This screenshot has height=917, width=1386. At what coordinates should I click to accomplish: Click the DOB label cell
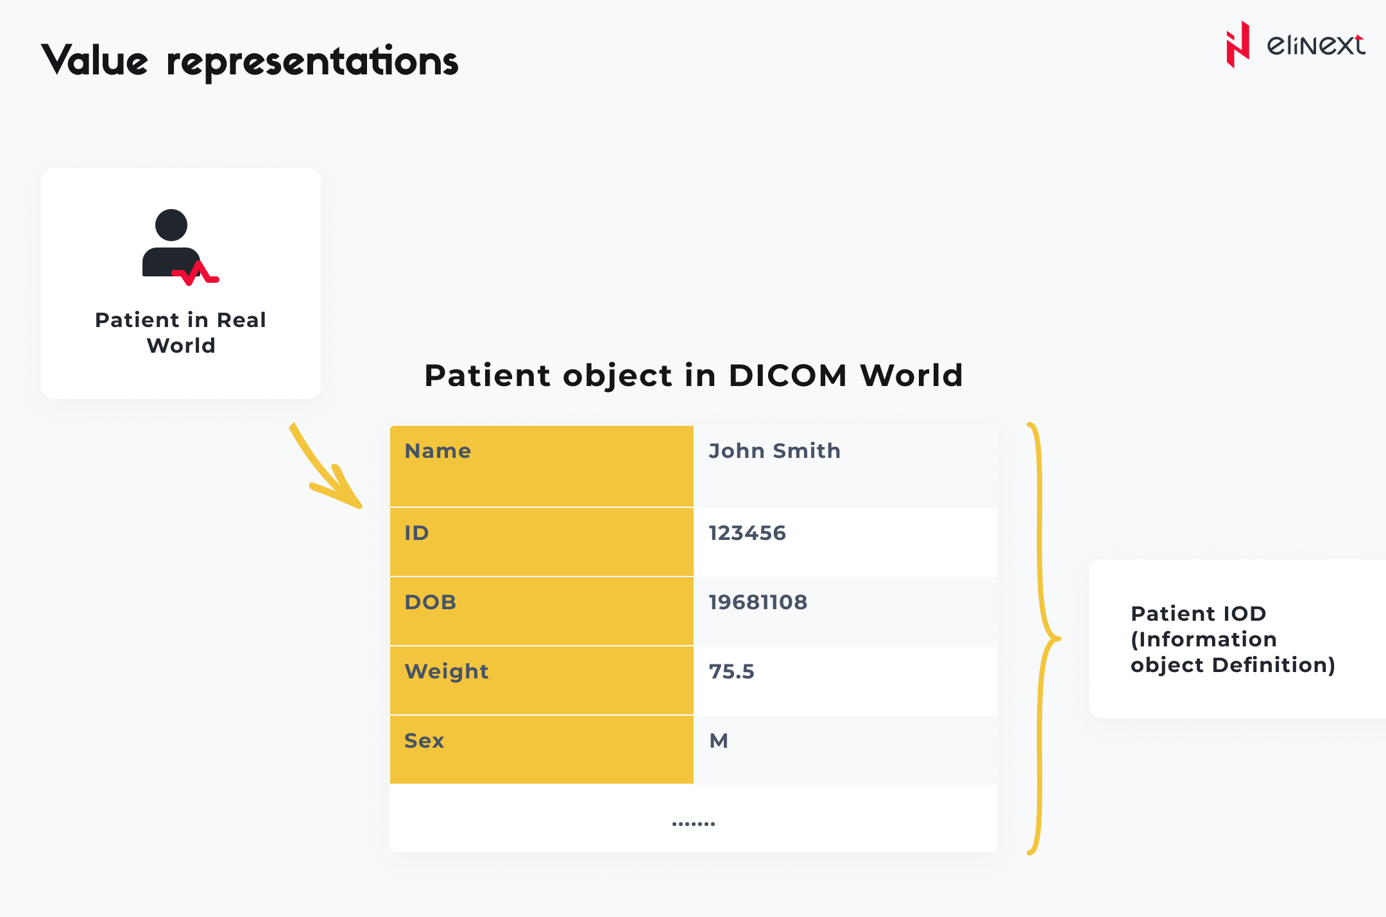542,611
